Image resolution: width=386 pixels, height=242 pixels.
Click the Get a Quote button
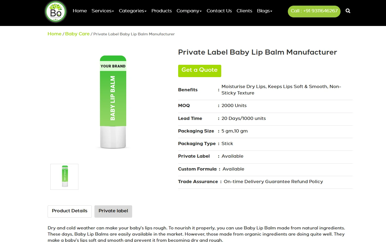pyautogui.click(x=199, y=71)
